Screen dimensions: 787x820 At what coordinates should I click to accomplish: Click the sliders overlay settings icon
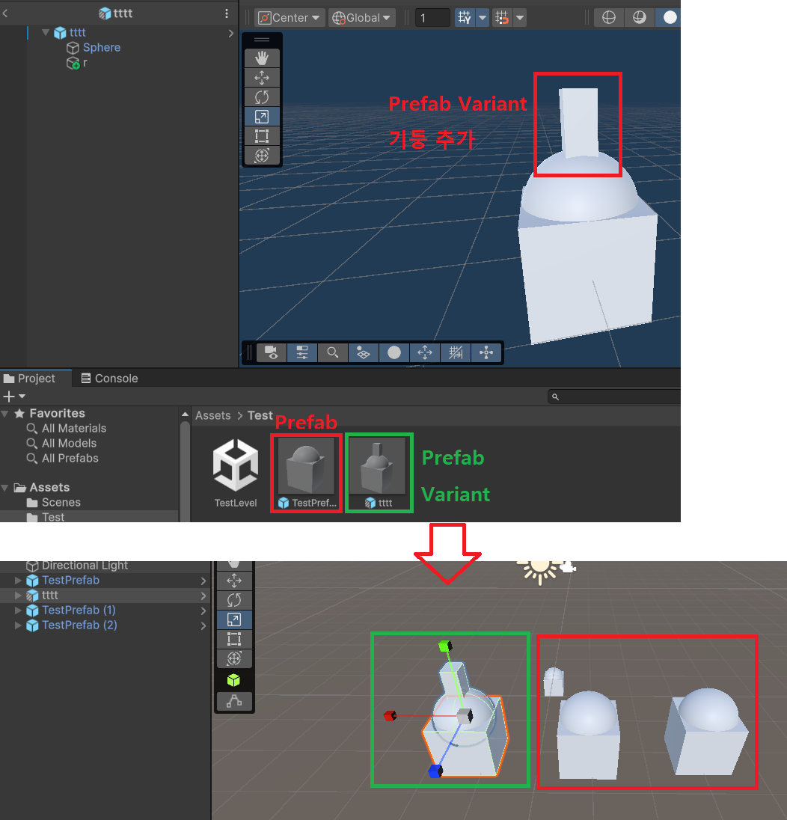302,353
